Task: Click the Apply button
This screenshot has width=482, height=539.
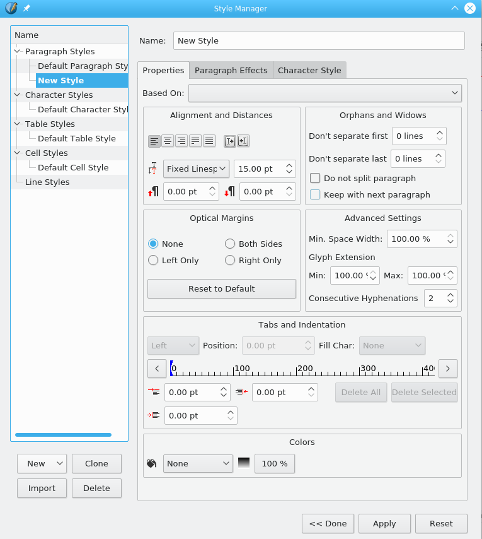Action: click(384, 523)
